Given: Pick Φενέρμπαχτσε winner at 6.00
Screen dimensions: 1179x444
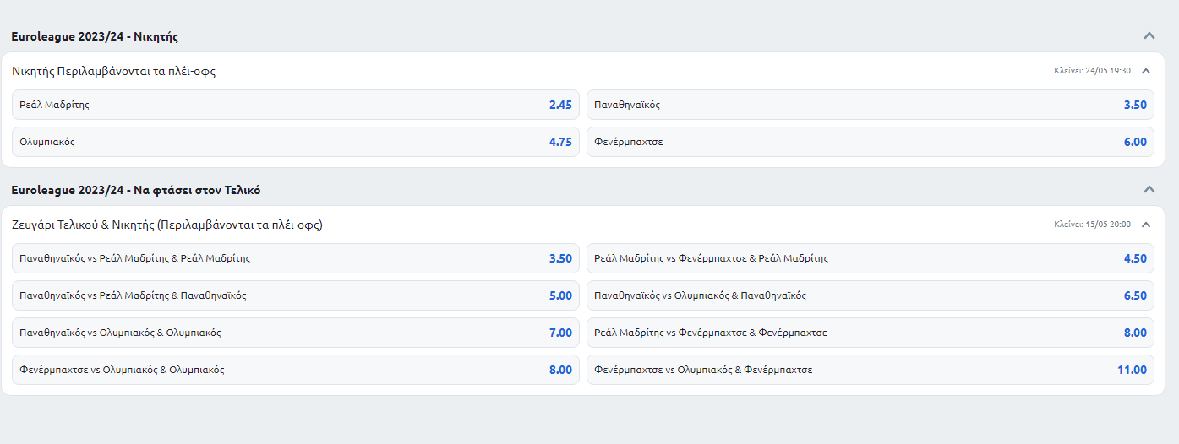Looking at the screenshot, I should pos(870,142).
